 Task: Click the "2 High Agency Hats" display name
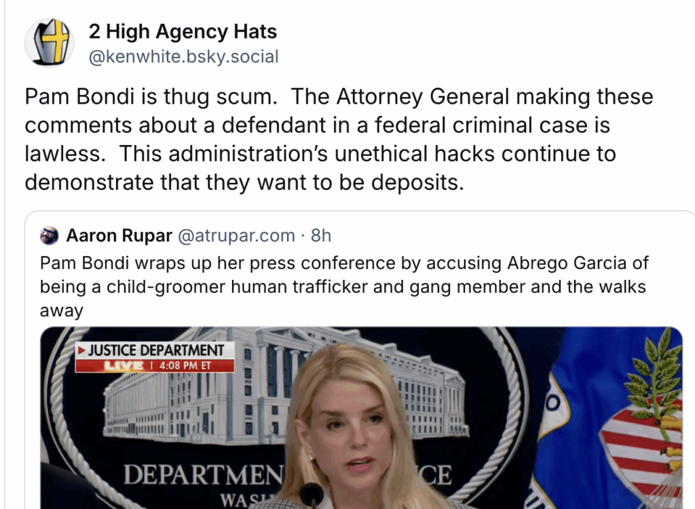[183, 31]
